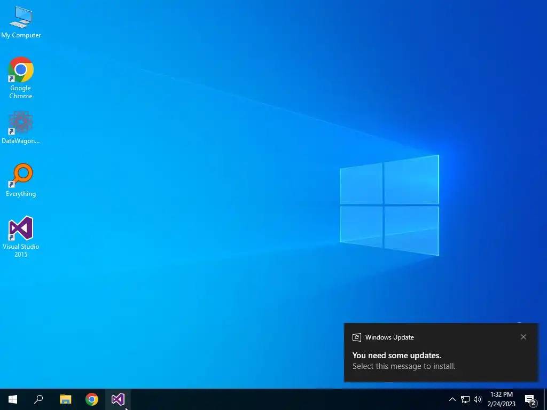Image resolution: width=547 pixels, height=410 pixels.
Task: Click "Select this message to install." text
Action: coord(404,366)
